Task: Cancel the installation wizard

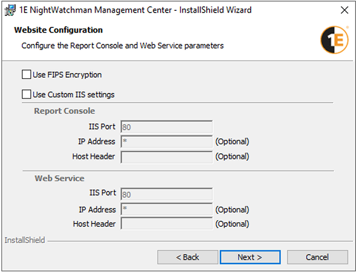Action: click(317, 257)
